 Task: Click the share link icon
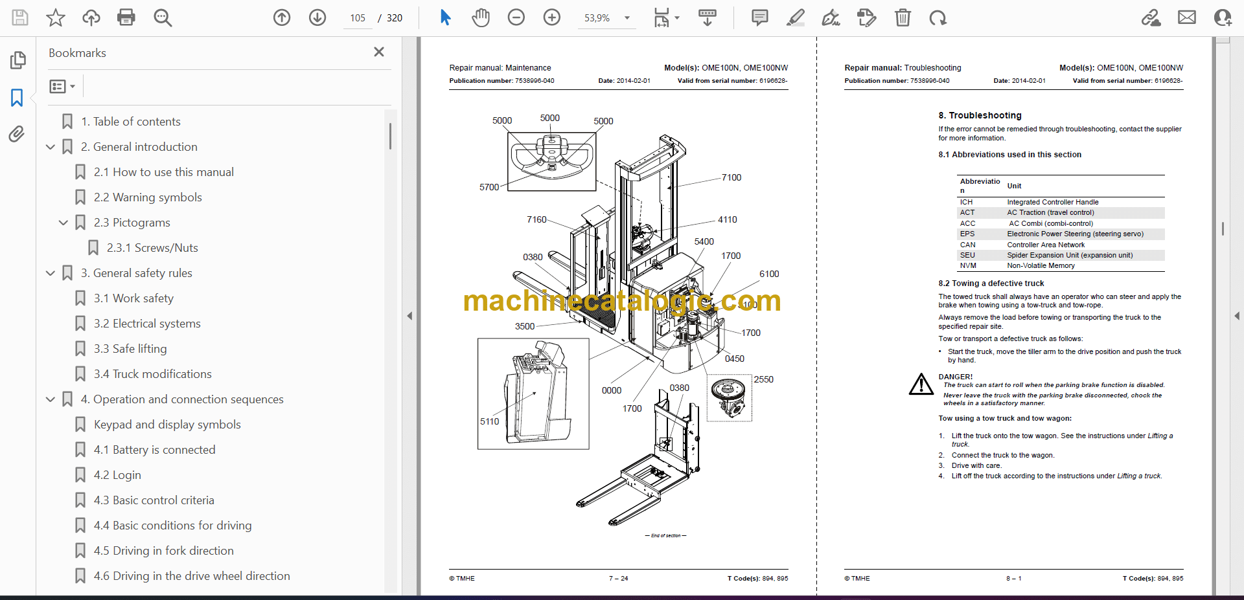pos(1151,17)
